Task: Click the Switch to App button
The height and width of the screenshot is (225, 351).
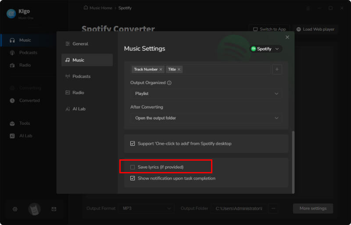Action: pyautogui.click(x=269, y=29)
